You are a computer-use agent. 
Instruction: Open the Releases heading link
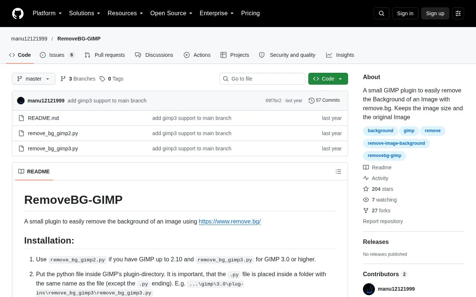pyautogui.click(x=376, y=242)
